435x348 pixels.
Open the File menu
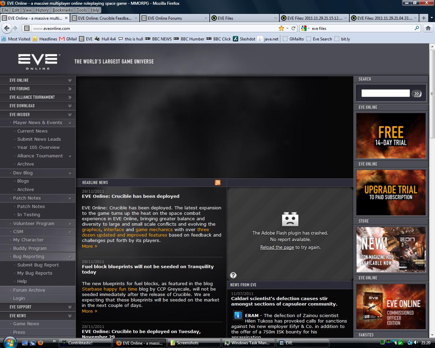pyautogui.click(x=5, y=10)
